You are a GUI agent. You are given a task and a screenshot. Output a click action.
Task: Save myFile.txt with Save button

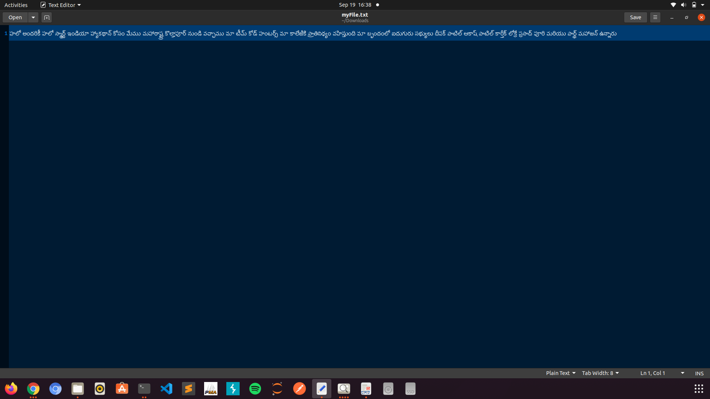click(635, 17)
